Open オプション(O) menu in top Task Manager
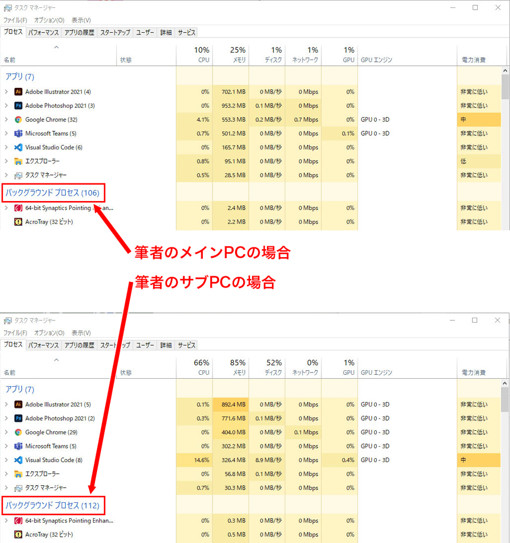Image resolution: width=510 pixels, height=543 pixels. tap(49, 20)
